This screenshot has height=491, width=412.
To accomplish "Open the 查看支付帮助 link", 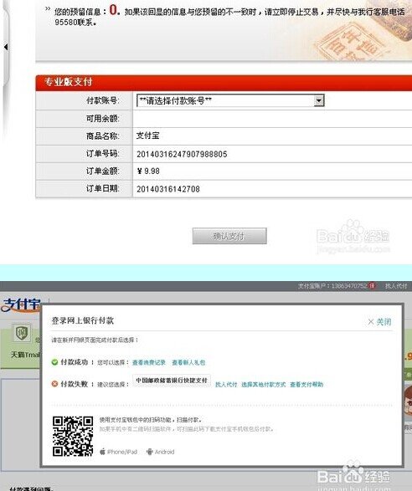I will pyautogui.click(x=306, y=384).
